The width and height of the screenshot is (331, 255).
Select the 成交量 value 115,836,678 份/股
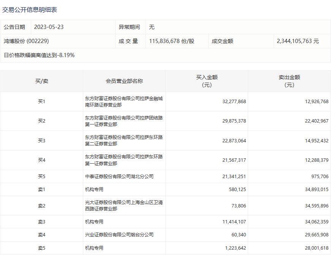coord(172,41)
